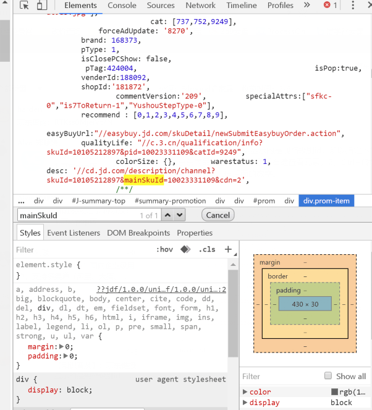Open the Timeline tab
Screen dimensions: 372x410
242,5
